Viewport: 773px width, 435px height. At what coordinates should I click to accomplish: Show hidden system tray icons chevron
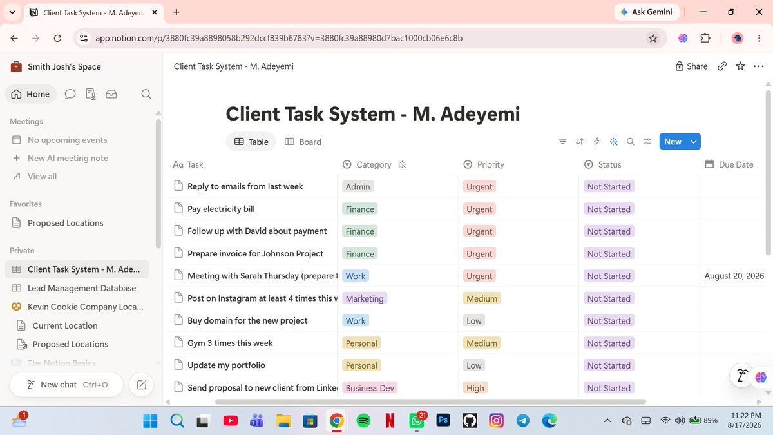coord(607,421)
